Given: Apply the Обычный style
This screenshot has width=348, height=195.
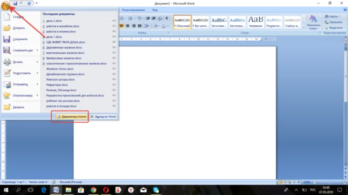Looking at the screenshot, I should [x=182, y=22].
